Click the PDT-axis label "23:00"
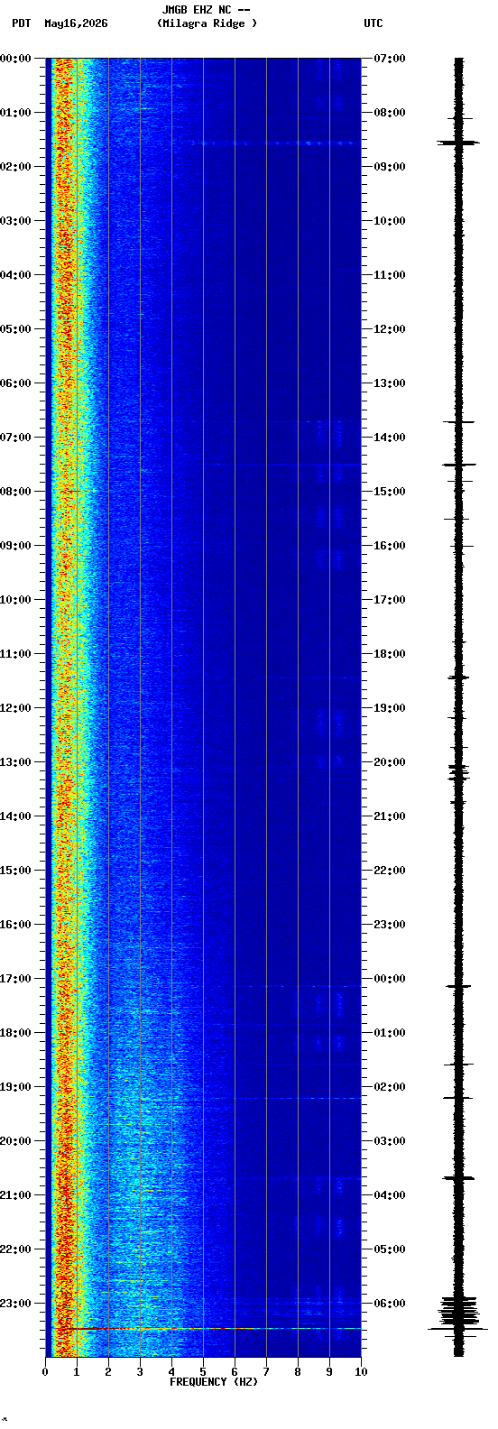This screenshot has height=1429, width=498. click(15, 1304)
